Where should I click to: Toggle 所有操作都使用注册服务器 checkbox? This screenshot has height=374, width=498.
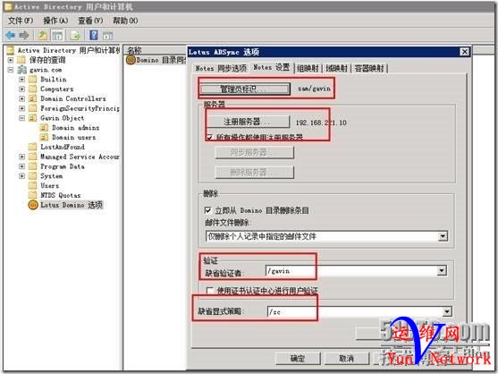(209, 137)
